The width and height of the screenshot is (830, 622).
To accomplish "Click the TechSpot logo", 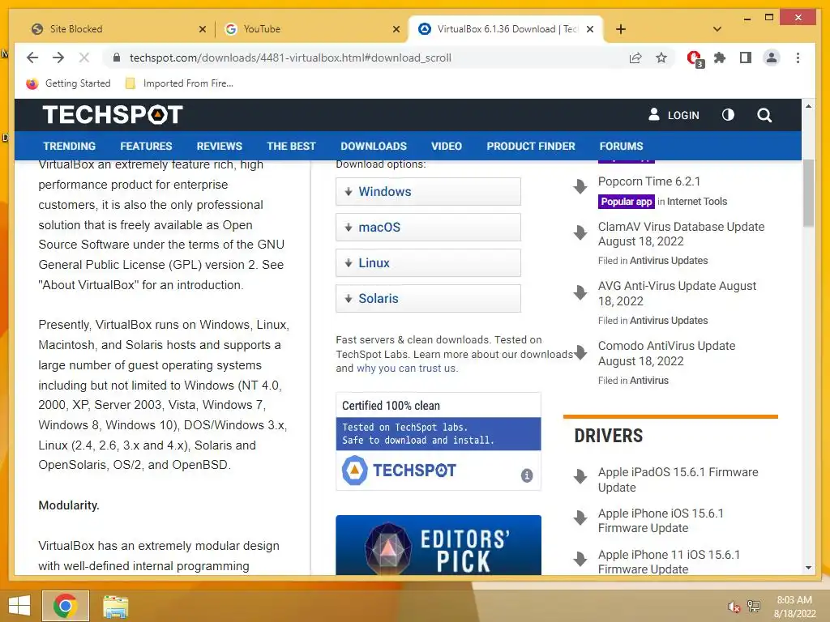I will tap(112, 115).
